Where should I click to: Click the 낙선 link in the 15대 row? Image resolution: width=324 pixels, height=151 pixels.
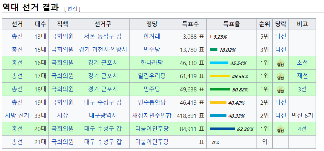coord(281,50)
